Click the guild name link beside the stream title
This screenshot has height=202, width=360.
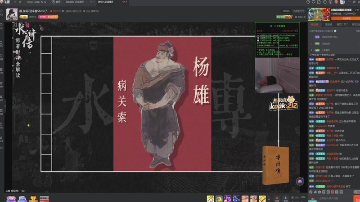click(x=92, y=11)
